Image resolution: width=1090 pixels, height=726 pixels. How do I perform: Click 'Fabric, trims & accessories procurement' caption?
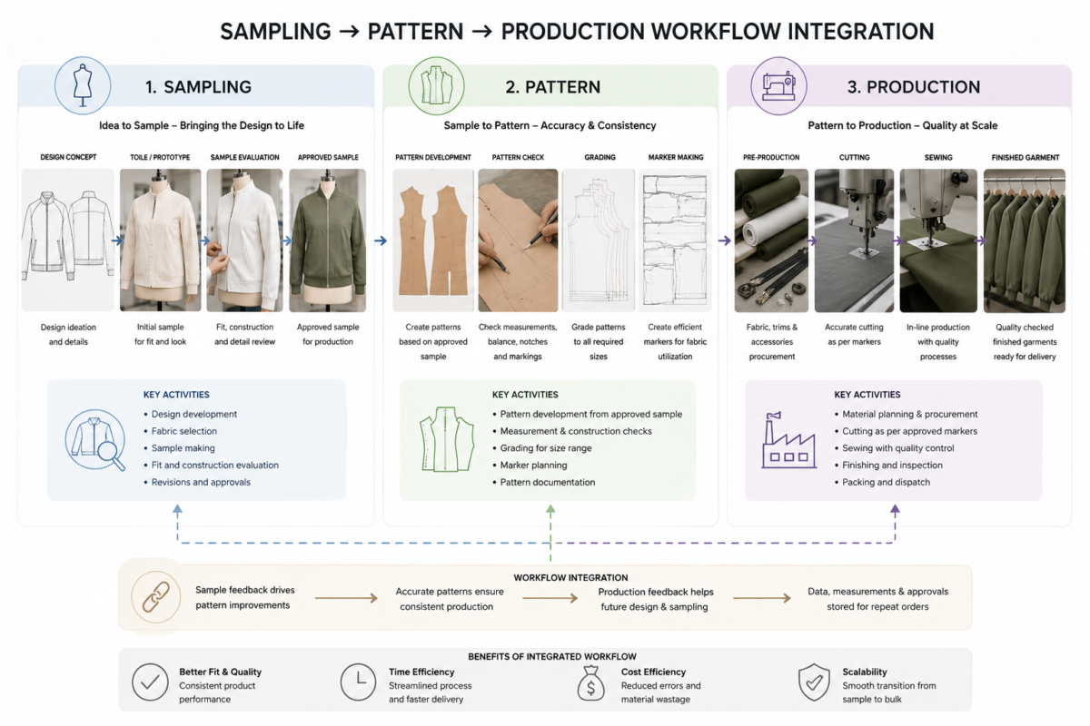click(771, 342)
